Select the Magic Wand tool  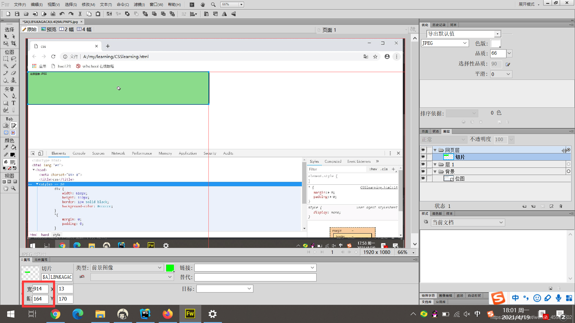pos(6,66)
